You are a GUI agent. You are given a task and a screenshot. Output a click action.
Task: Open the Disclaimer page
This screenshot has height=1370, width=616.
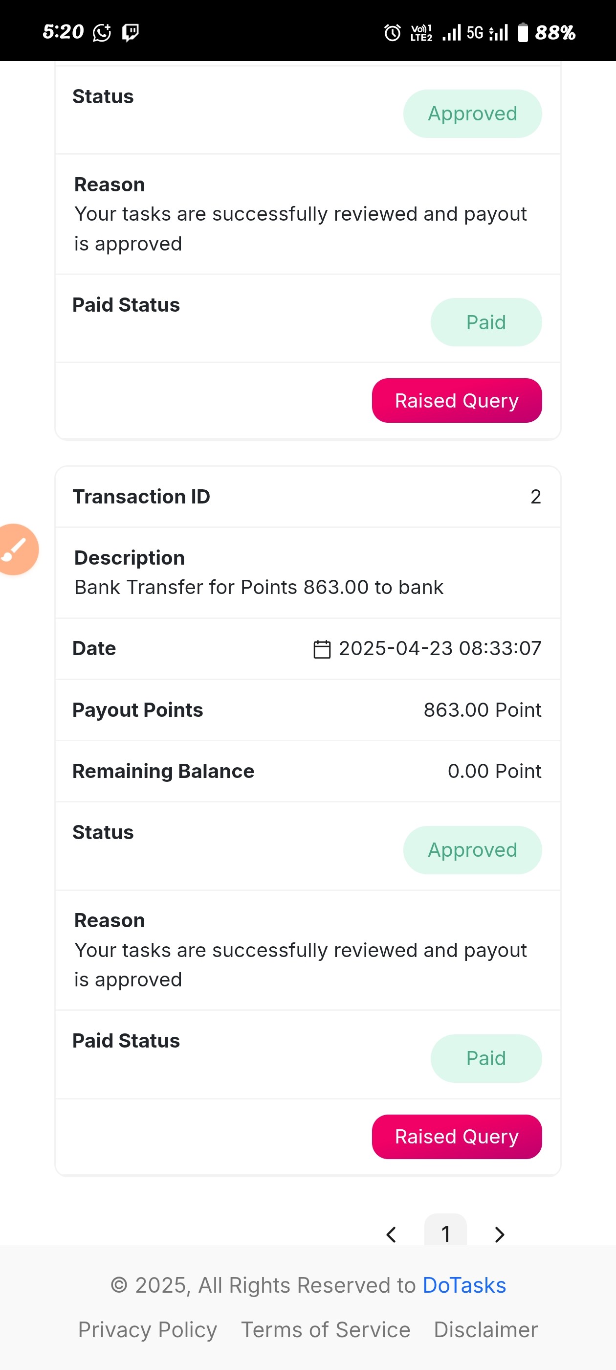486,1329
